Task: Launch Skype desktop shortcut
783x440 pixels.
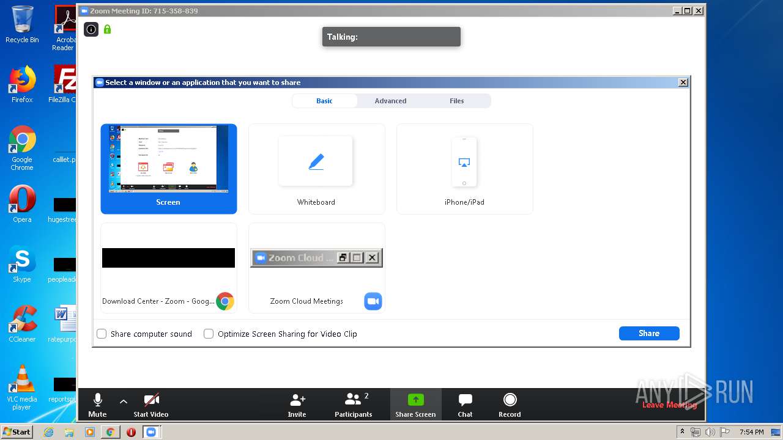Action: point(22,264)
